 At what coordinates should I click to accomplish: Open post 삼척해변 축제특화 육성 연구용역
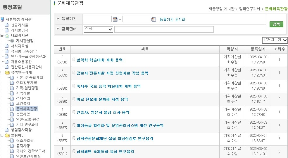coord(105,152)
